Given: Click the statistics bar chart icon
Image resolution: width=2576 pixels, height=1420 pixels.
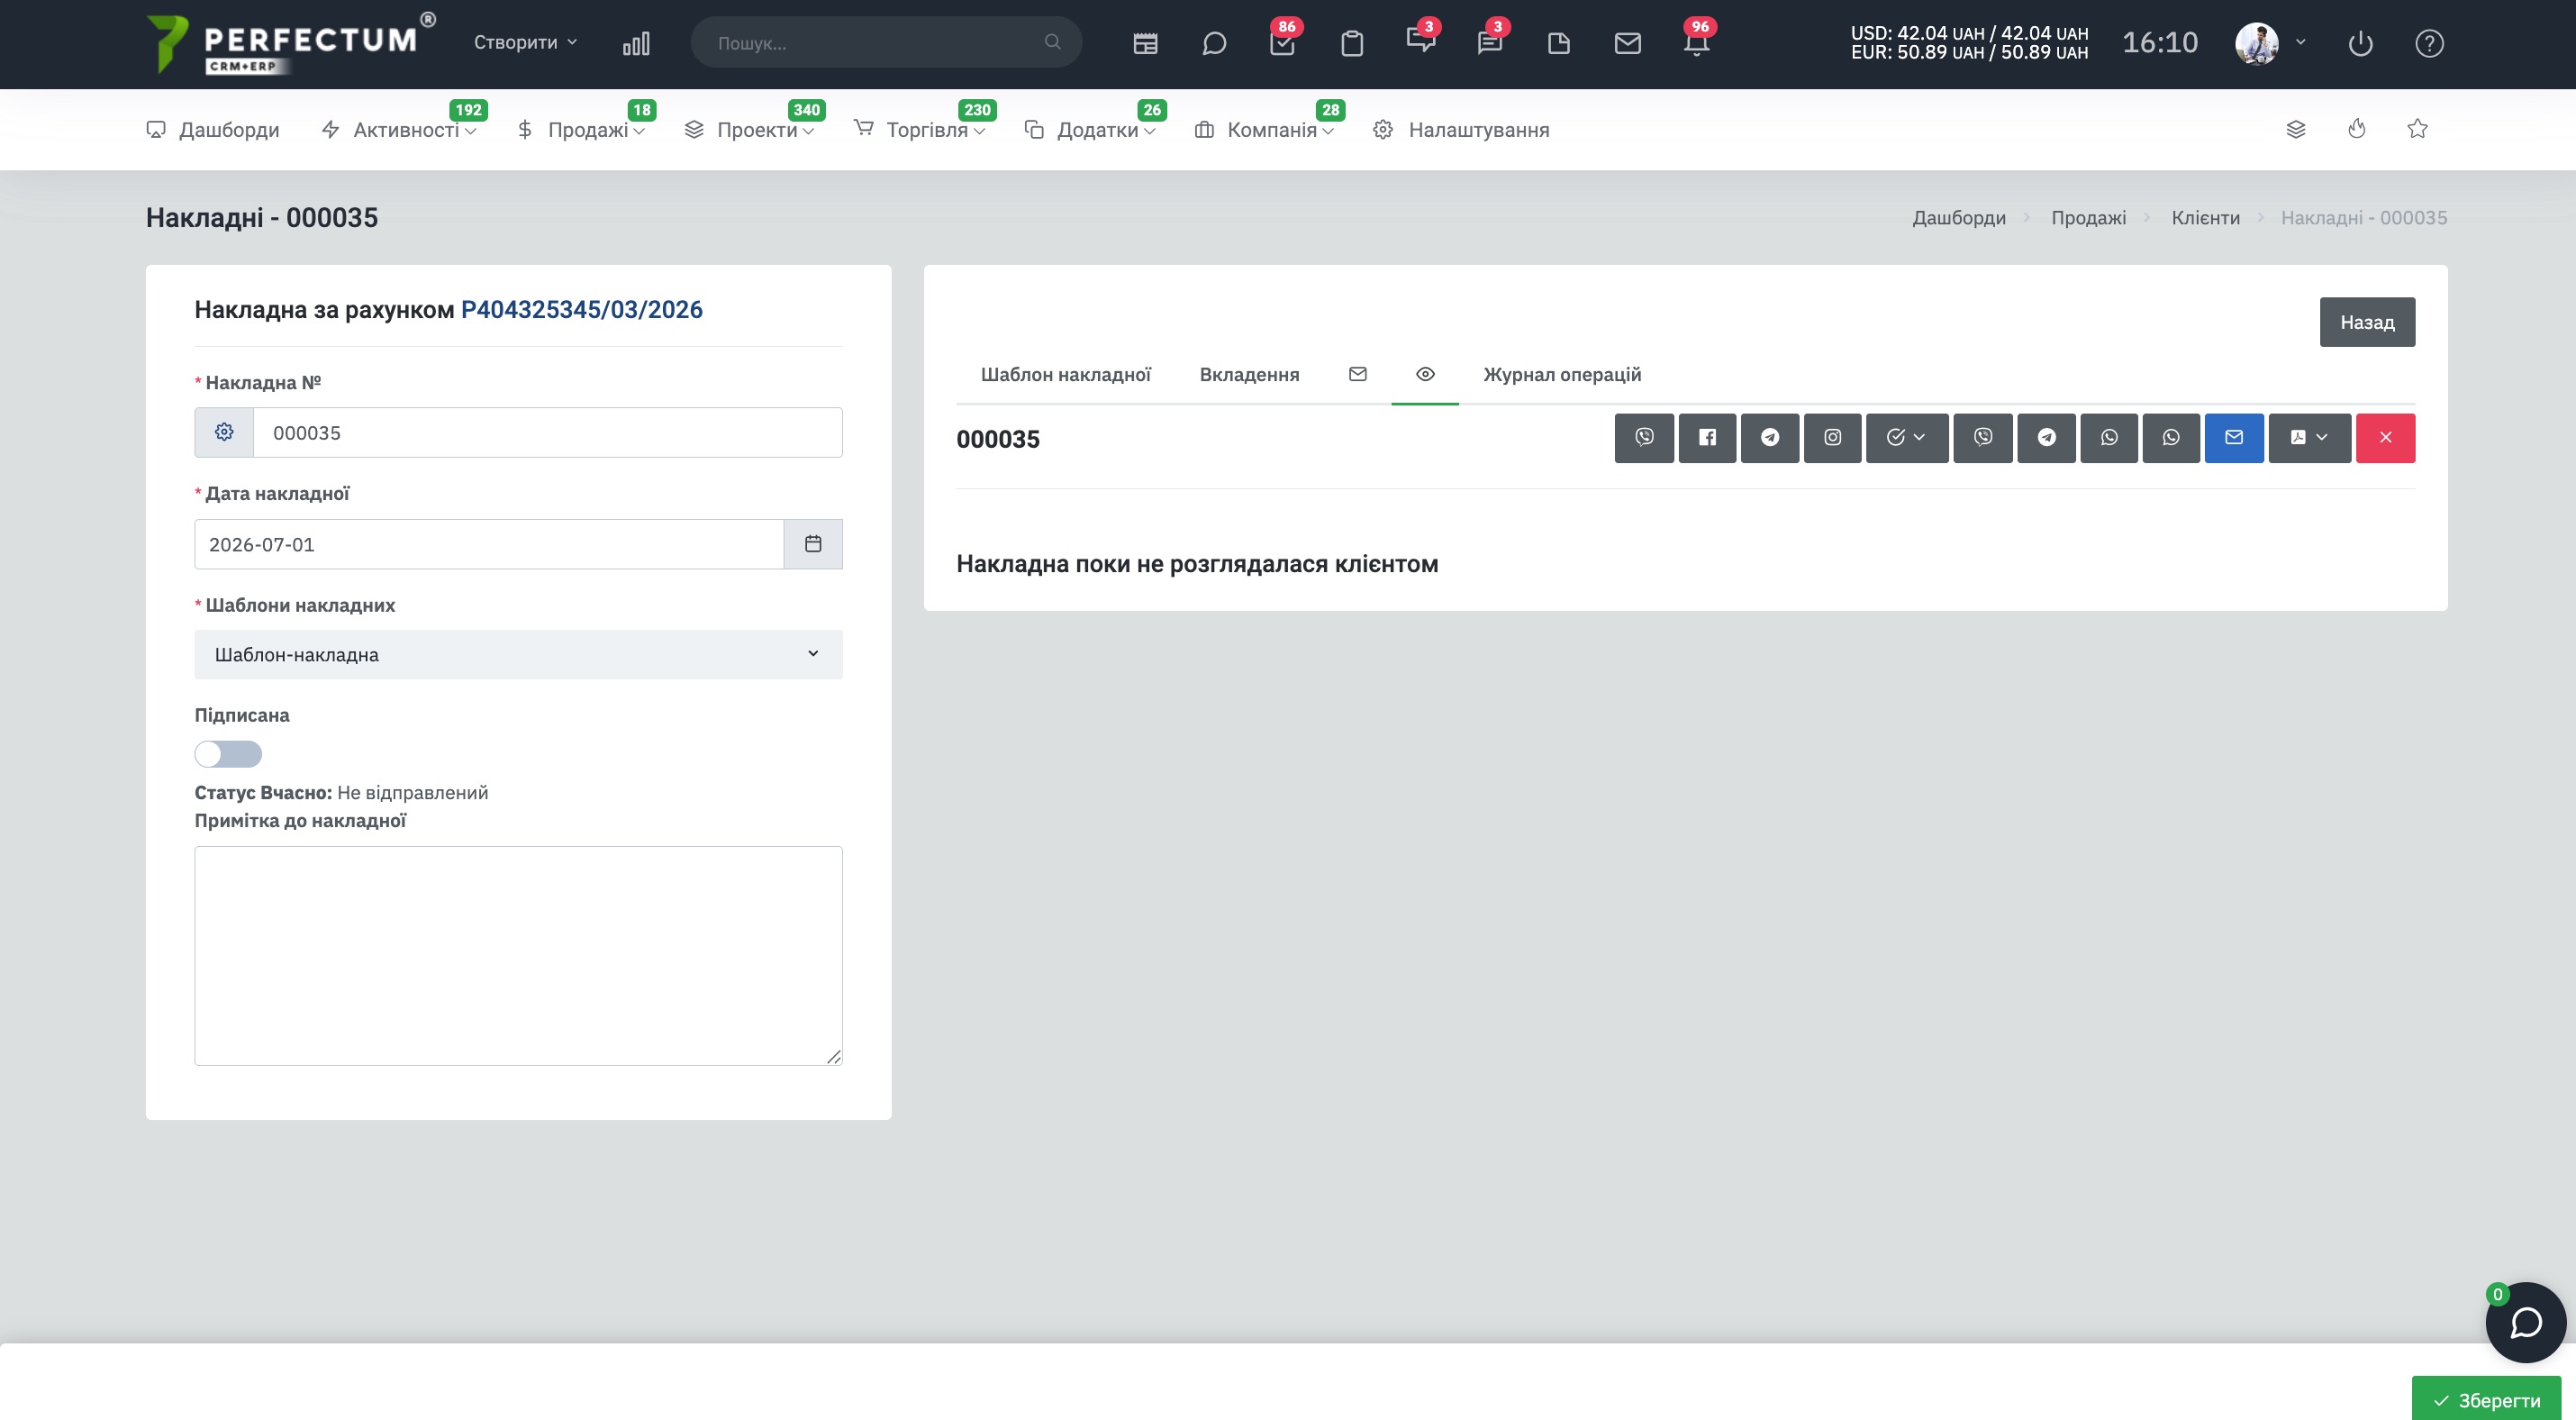Looking at the screenshot, I should [636, 43].
